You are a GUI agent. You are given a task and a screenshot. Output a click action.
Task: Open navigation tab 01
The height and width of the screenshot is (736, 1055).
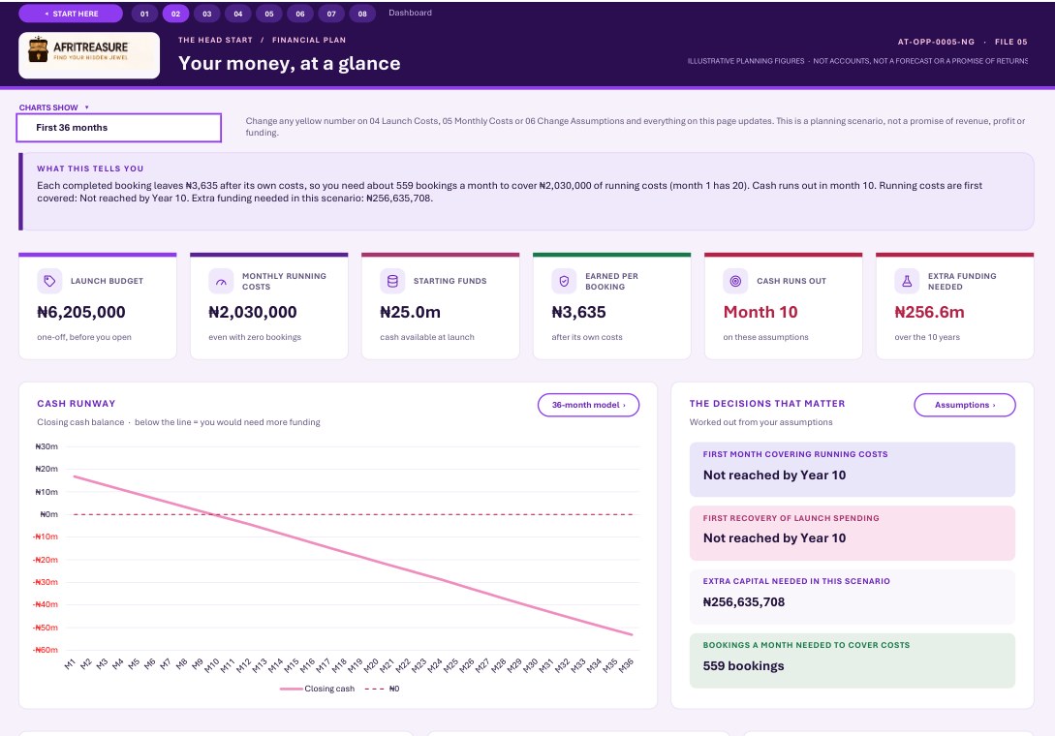point(144,14)
